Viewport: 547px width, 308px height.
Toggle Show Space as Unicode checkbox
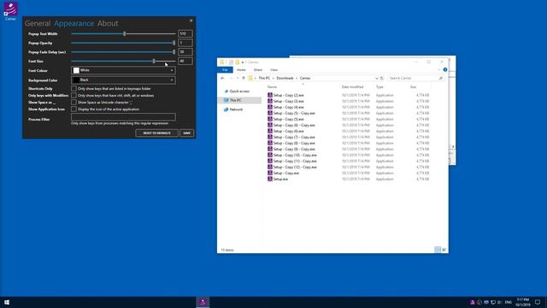[x=74, y=103]
